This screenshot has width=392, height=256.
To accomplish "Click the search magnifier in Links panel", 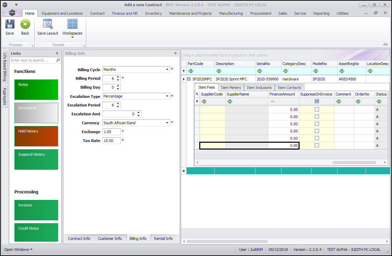I will 58,60.
